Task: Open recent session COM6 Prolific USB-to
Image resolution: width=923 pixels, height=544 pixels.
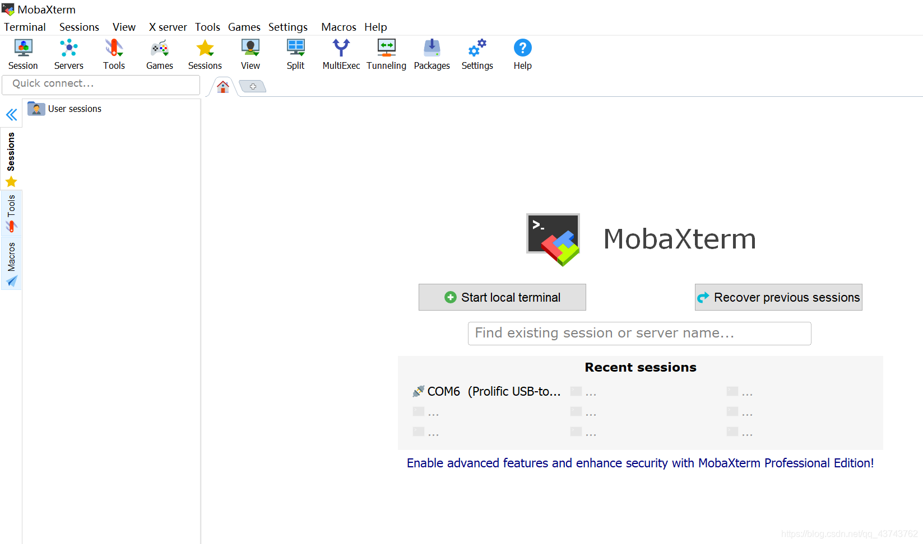Action: click(x=486, y=391)
